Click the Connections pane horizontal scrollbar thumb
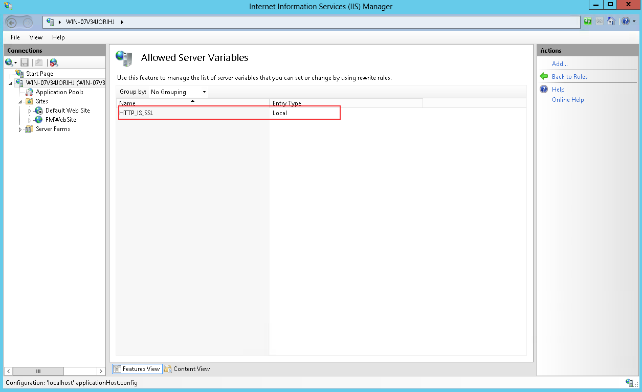The width and height of the screenshot is (642, 392). tap(38, 371)
